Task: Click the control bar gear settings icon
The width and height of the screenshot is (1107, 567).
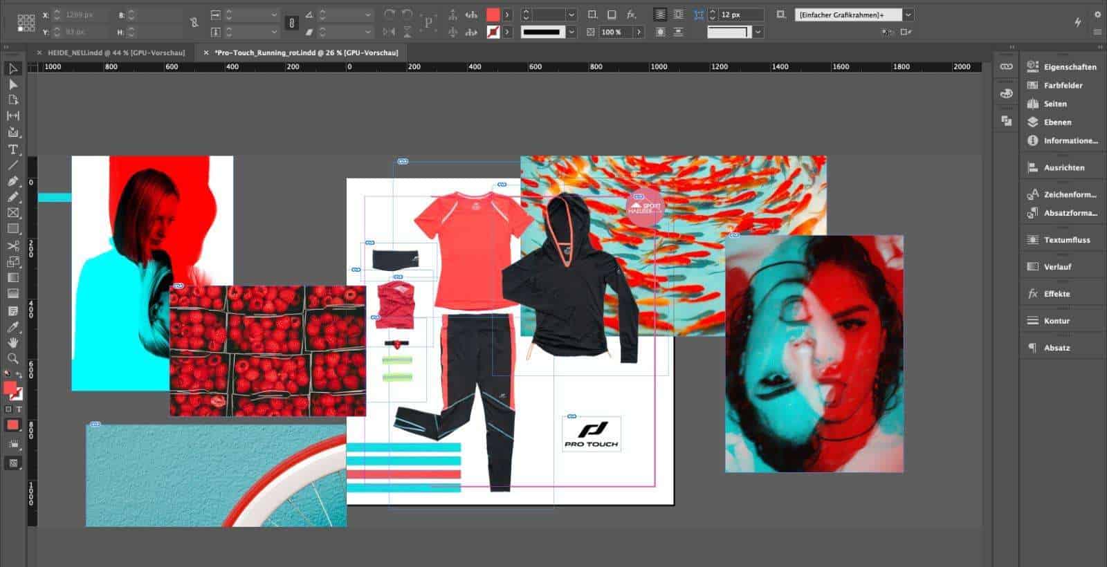Action: coord(1097,15)
